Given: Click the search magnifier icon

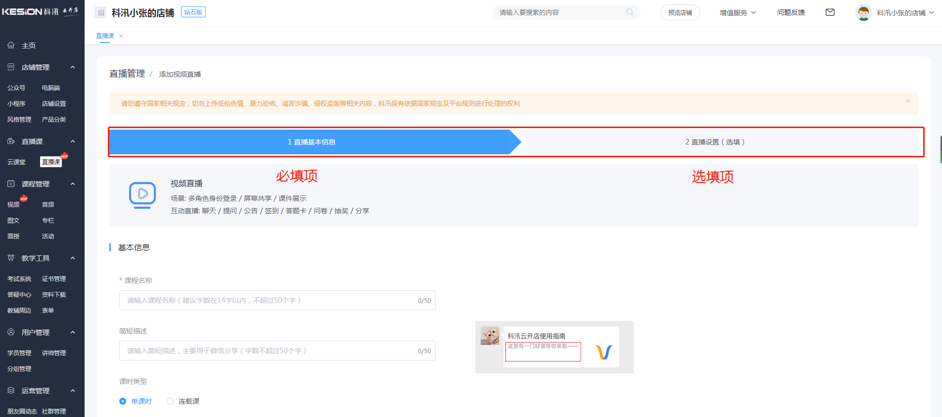Looking at the screenshot, I should point(630,12).
